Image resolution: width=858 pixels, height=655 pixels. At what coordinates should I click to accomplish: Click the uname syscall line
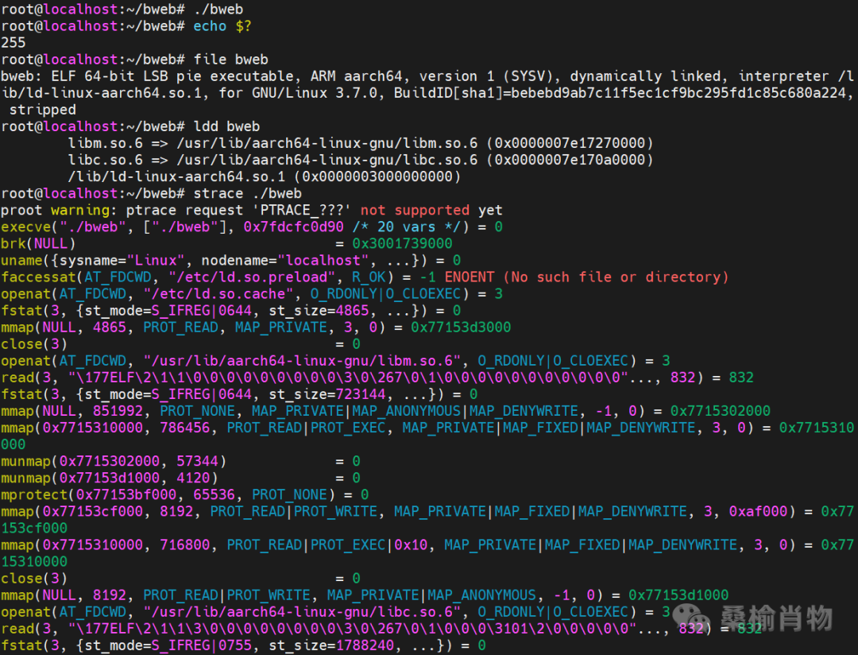click(x=230, y=260)
